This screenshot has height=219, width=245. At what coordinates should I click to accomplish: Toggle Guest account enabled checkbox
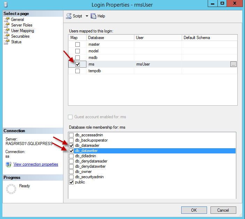click(x=70, y=117)
